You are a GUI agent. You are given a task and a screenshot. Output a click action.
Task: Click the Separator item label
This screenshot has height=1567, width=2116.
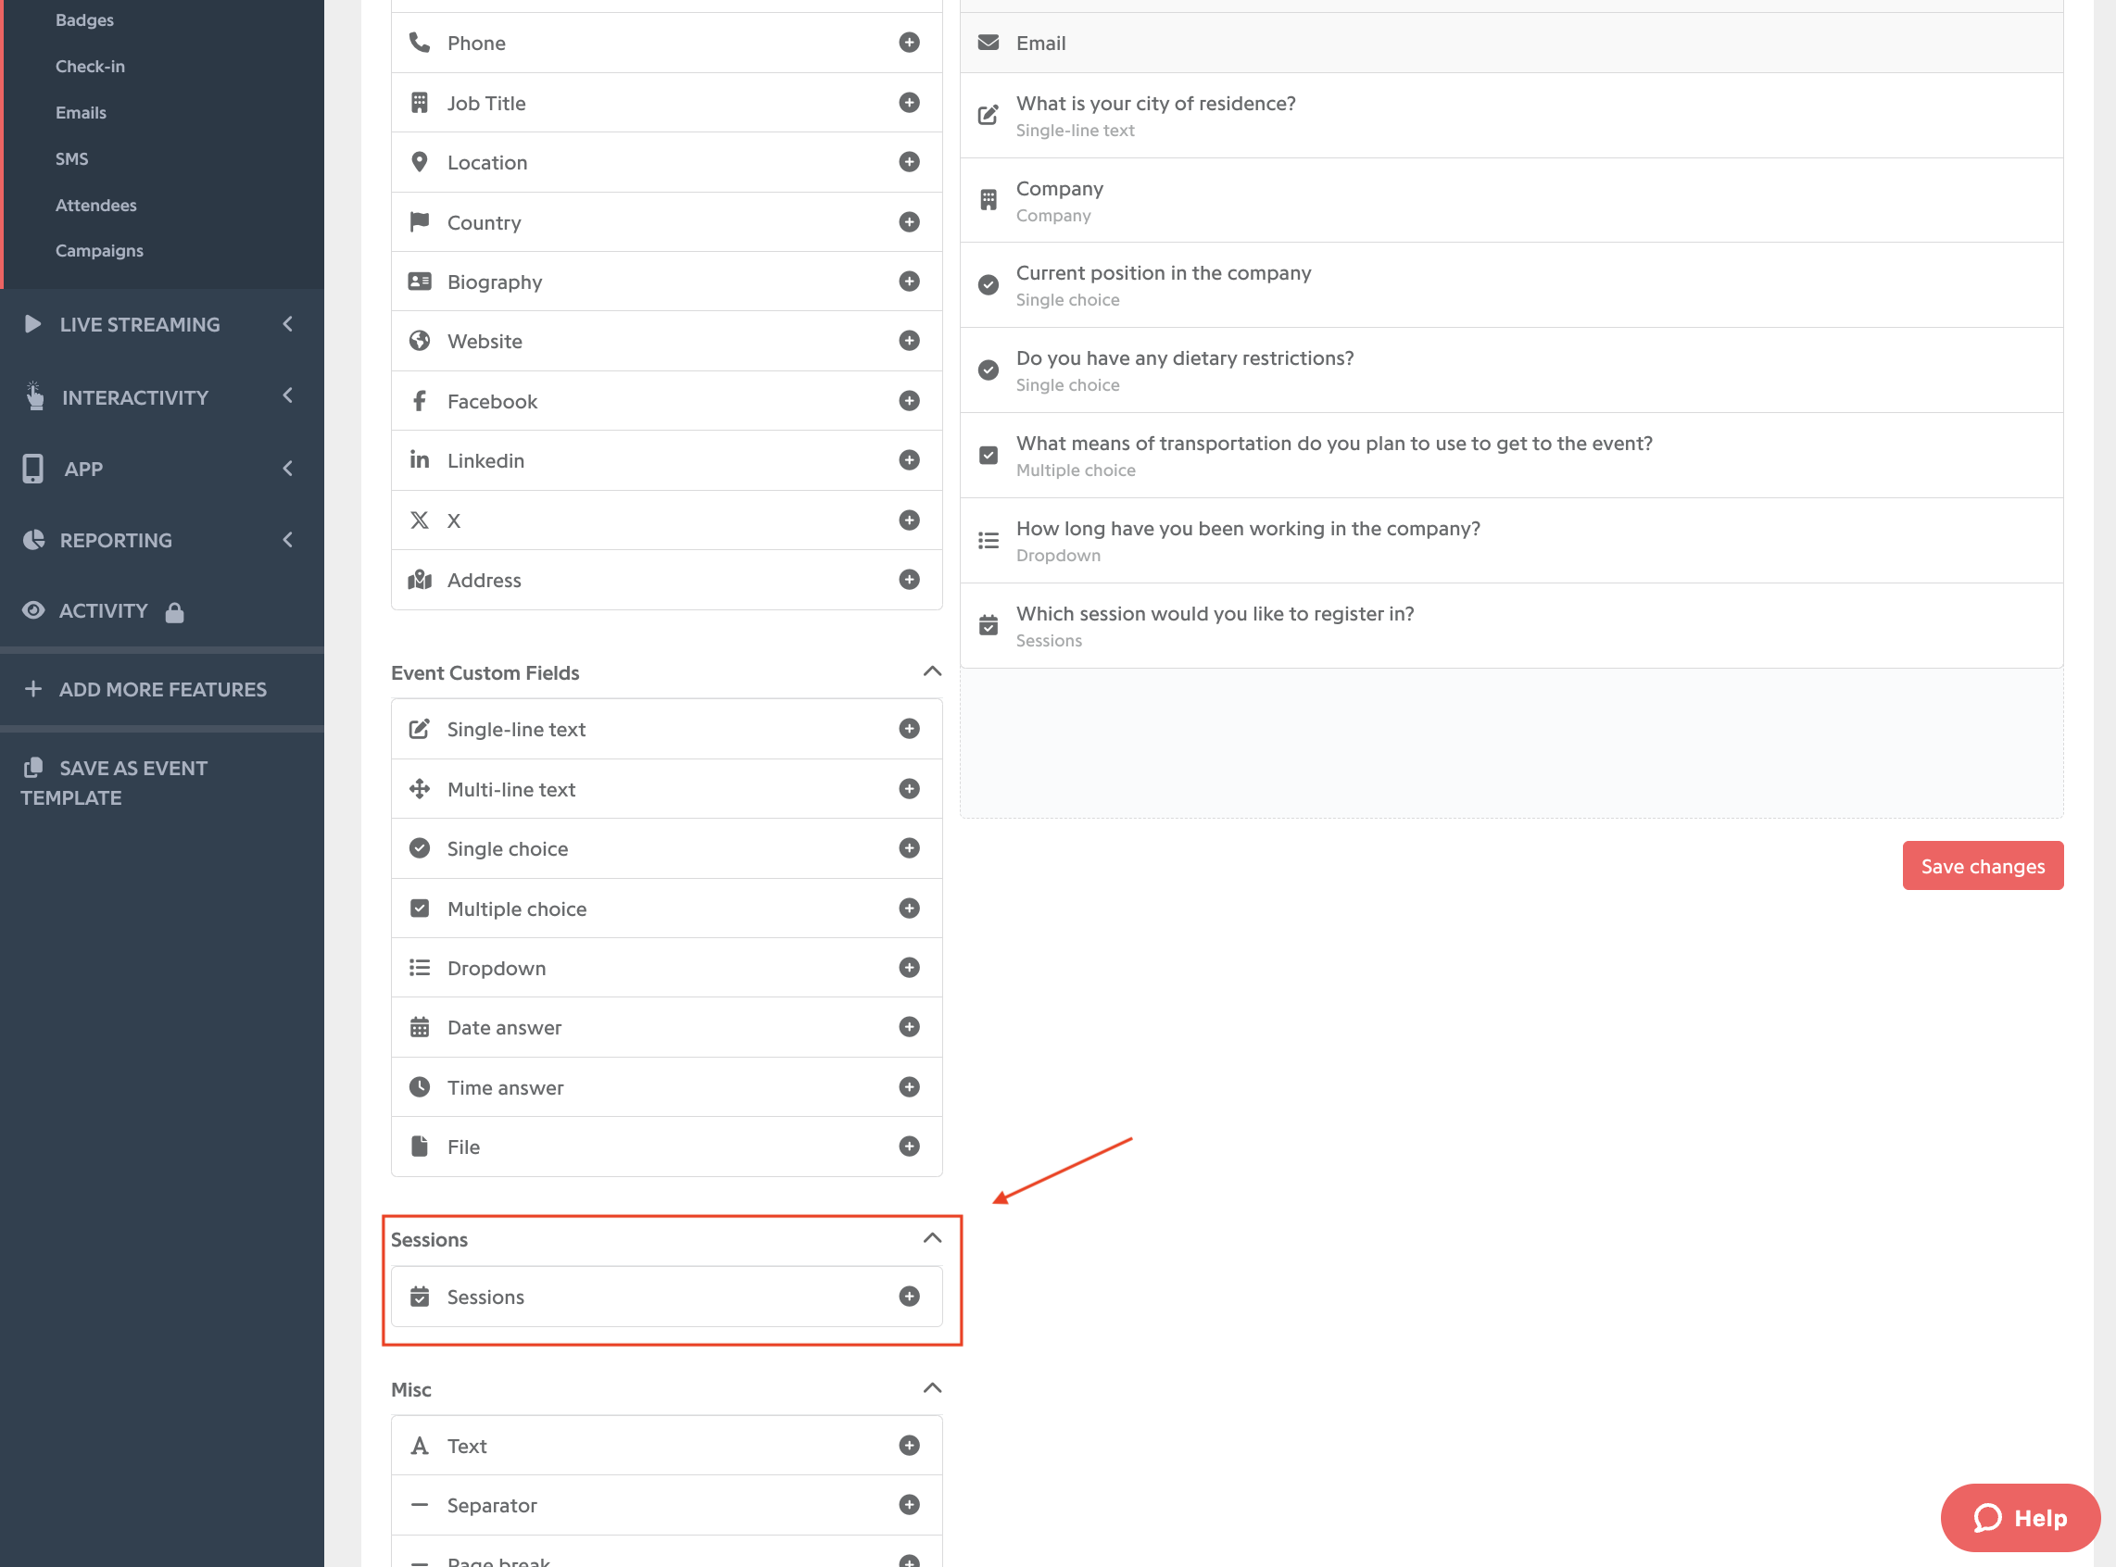click(492, 1506)
